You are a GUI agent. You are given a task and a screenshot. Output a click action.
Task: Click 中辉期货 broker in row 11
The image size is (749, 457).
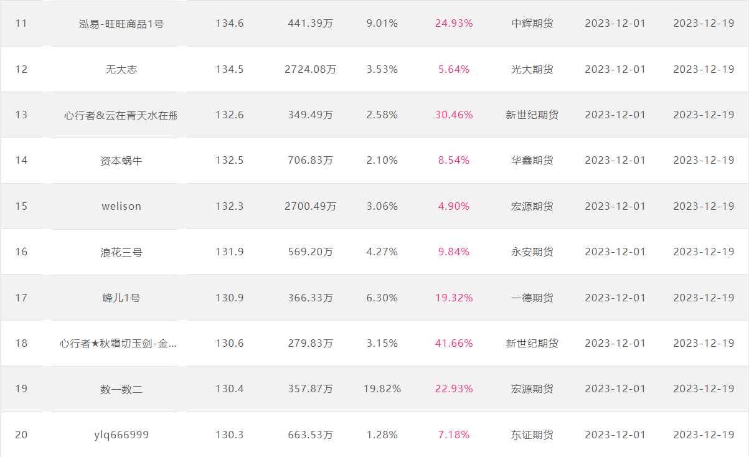(532, 24)
